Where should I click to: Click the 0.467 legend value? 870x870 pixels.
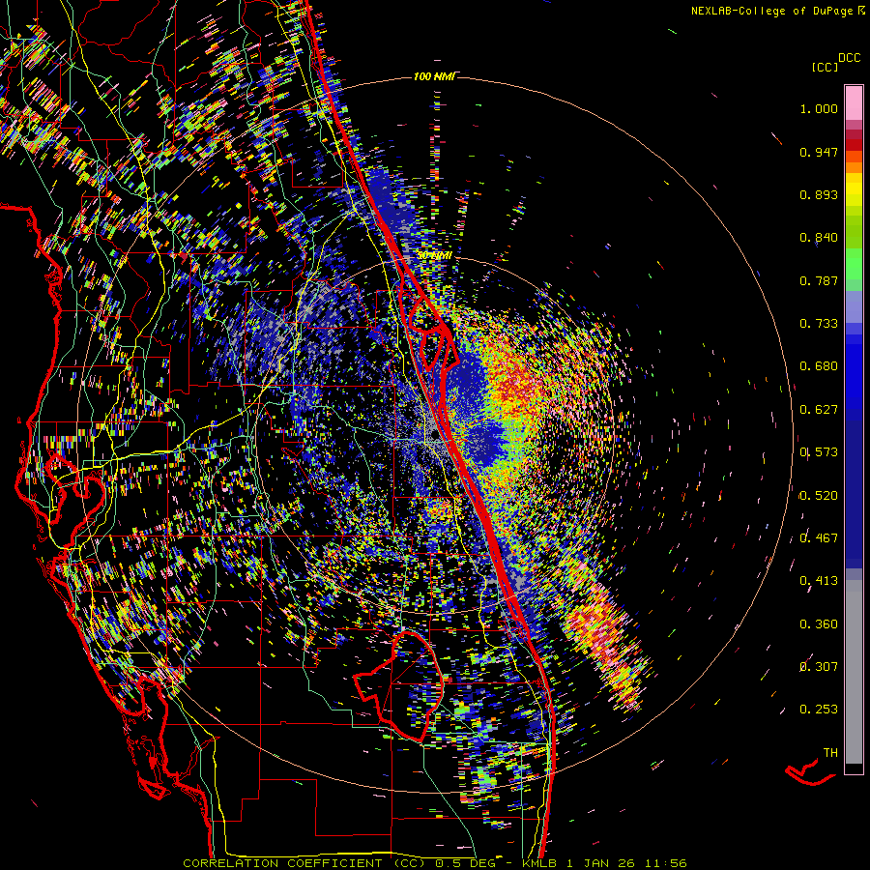pos(819,538)
